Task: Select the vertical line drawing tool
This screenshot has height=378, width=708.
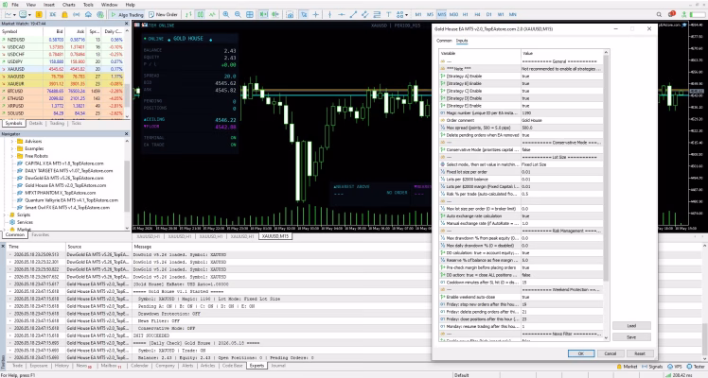Action: pyautogui.click(x=329, y=14)
